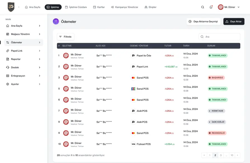Open Mr. Döner profile dropdown

(x=229, y=7)
